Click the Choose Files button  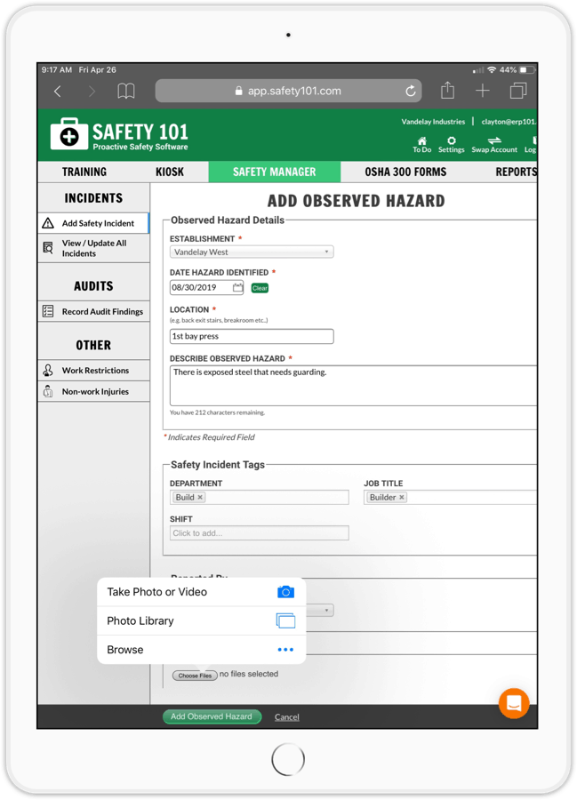point(195,675)
